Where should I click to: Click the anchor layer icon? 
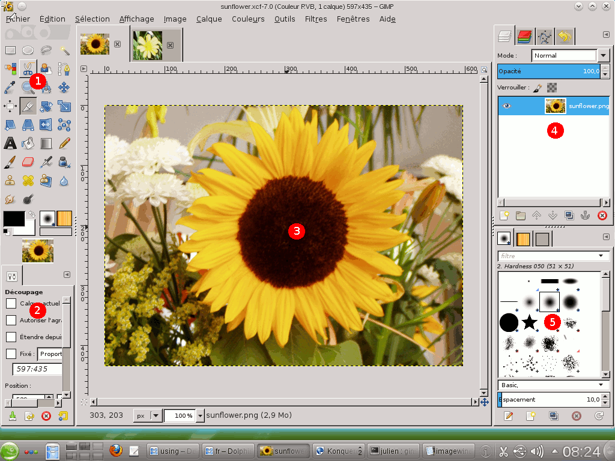point(586,215)
